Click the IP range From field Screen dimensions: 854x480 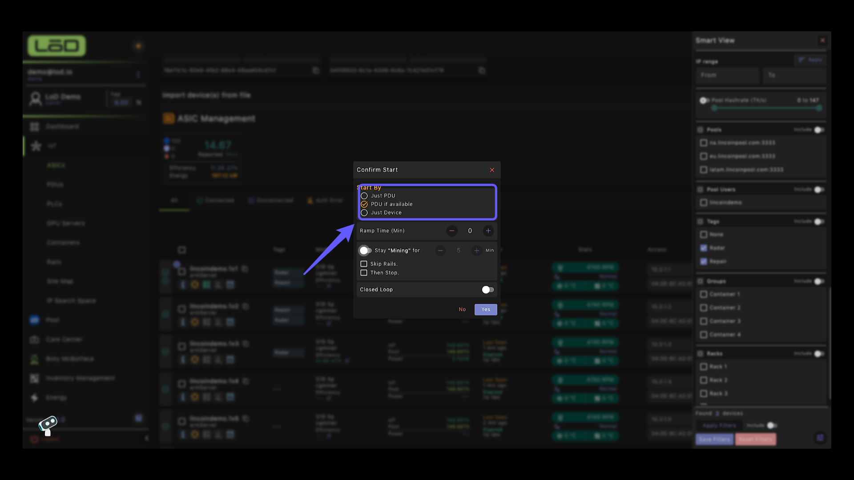coord(728,76)
